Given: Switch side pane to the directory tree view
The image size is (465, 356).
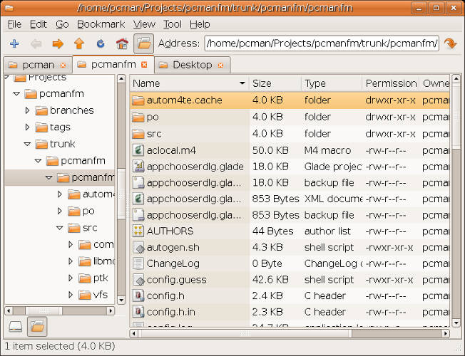Looking at the screenshot, I should coord(36,326).
